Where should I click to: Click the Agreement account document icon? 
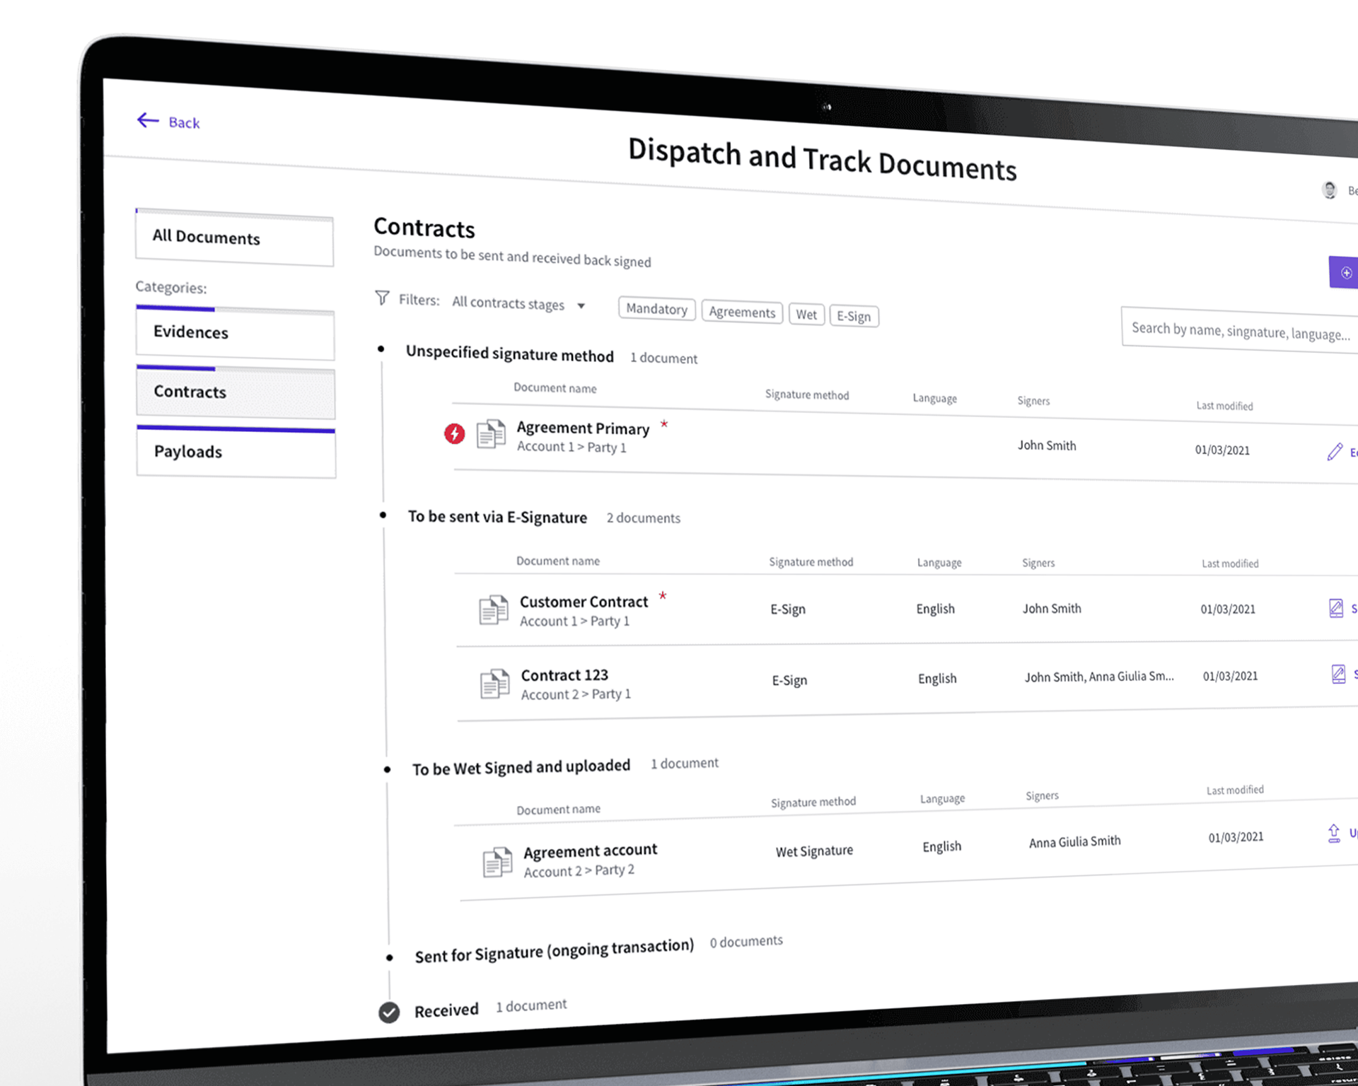tap(498, 862)
